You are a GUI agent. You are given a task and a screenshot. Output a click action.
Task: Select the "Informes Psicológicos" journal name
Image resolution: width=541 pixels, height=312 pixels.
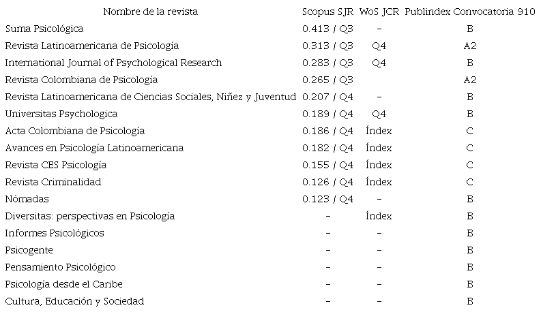(x=55, y=233)
